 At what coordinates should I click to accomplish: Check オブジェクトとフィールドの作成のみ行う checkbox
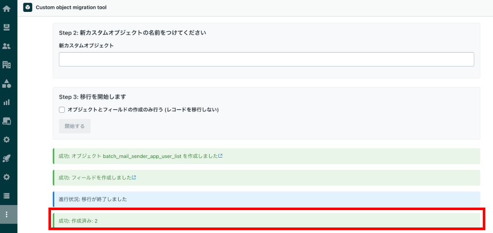click(62, 110)
